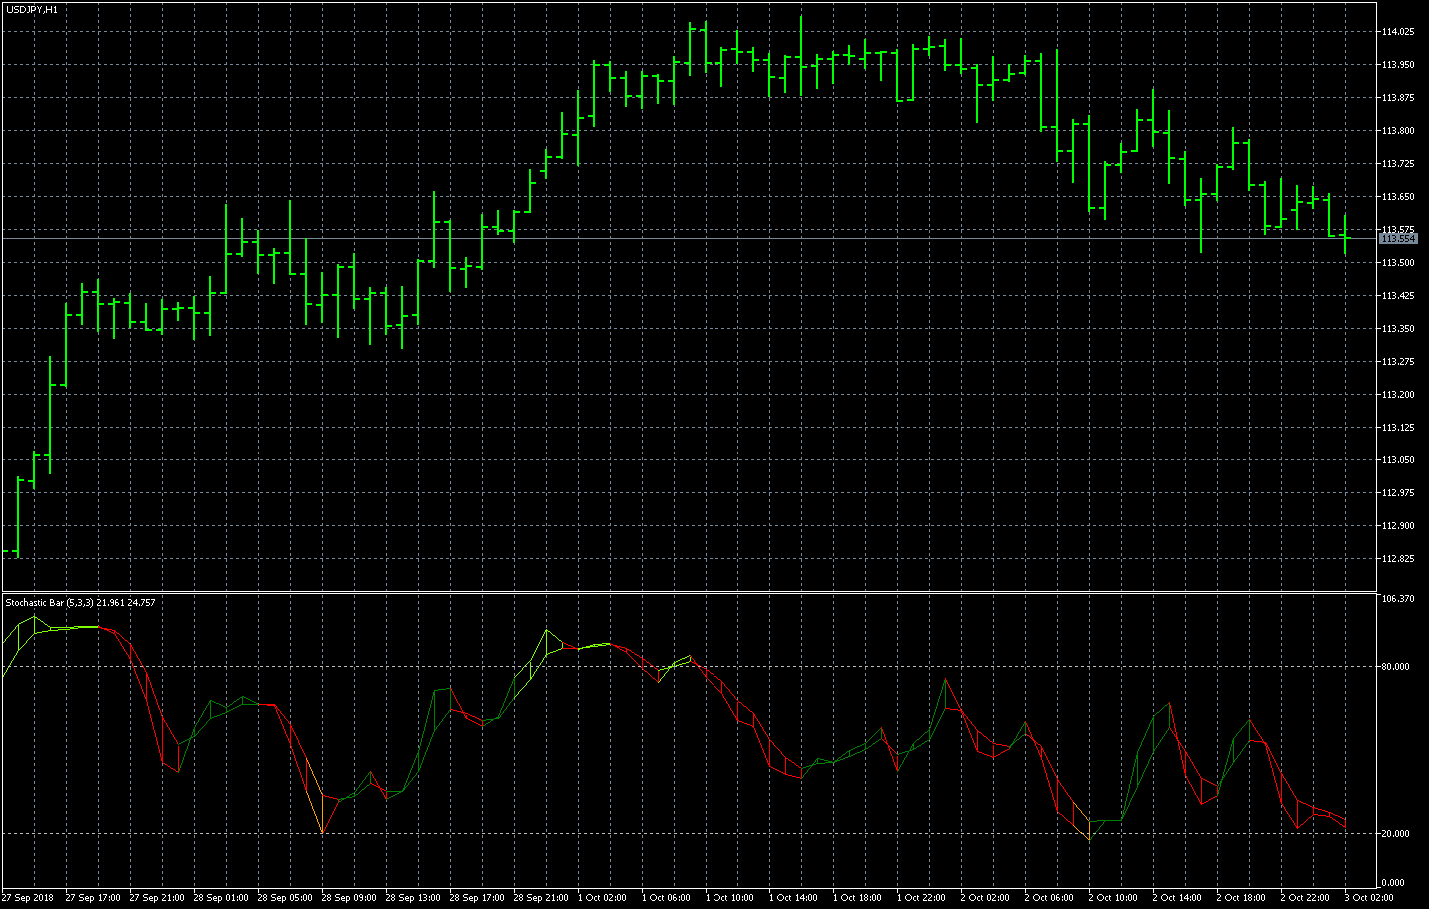
Task: Select the latest price bar at chart's right edge
Action: pyautogui.click(x=1346, y=236)
